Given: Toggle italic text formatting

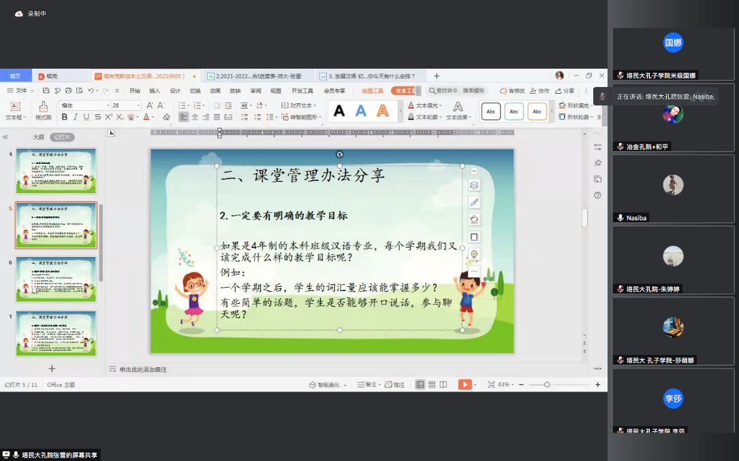Looking at the screenshot, I should click(x=76, y=117).
